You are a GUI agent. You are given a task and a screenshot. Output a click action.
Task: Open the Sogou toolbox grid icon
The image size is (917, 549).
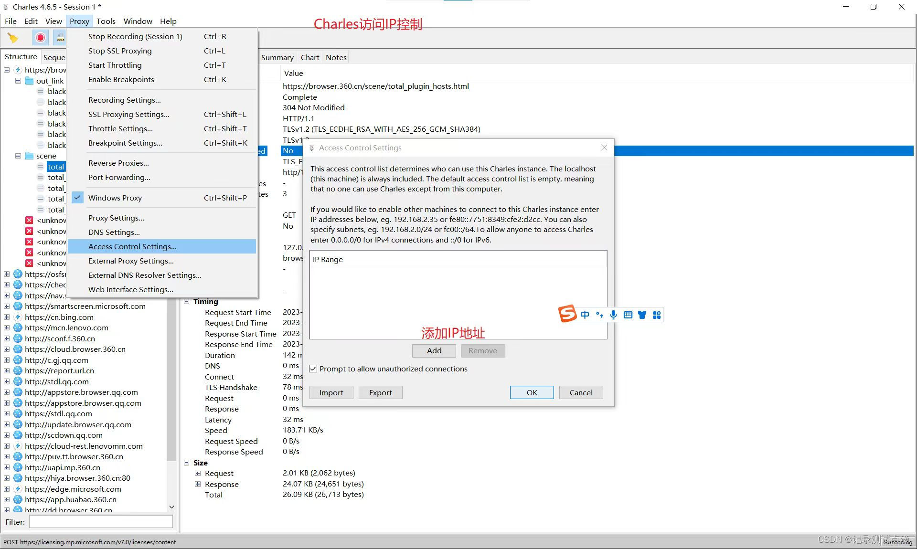point(657,315)
